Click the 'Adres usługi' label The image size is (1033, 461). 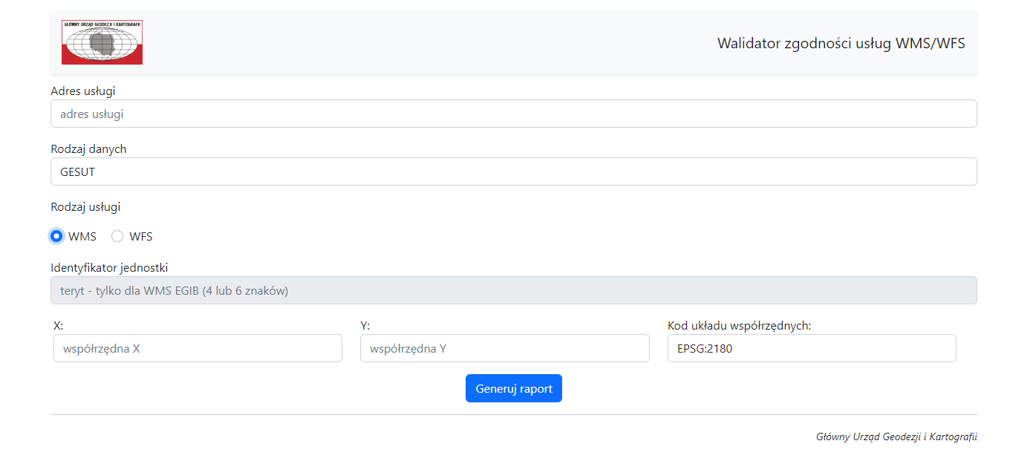pyautogui.click(x=83, y=91)
